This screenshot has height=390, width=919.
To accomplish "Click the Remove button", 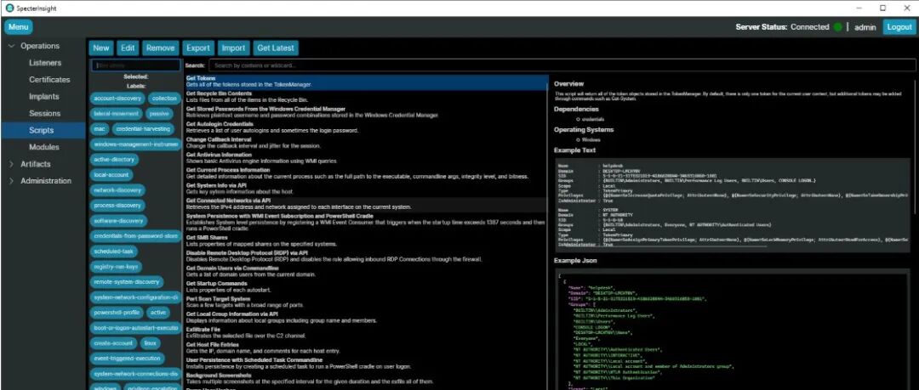I will point(160,48).
